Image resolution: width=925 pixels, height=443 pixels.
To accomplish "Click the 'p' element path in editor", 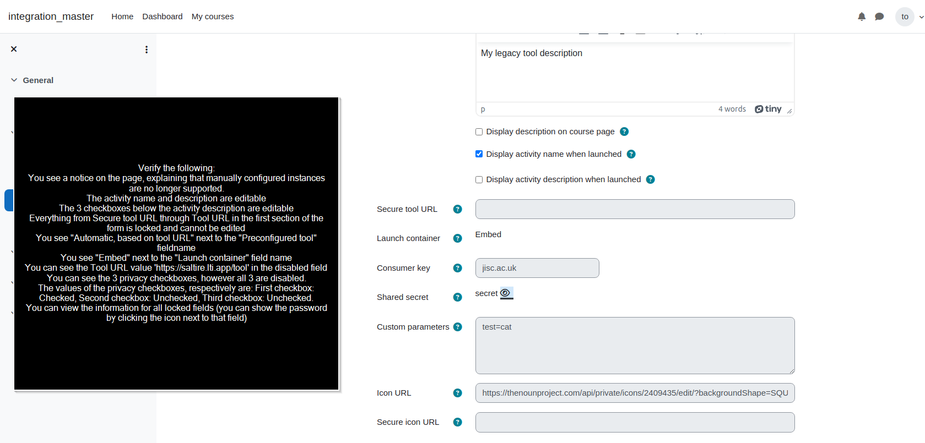I will point(483,109).
